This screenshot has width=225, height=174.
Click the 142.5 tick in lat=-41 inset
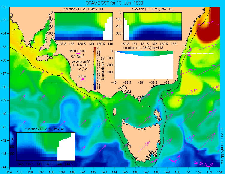click(30, 164)
